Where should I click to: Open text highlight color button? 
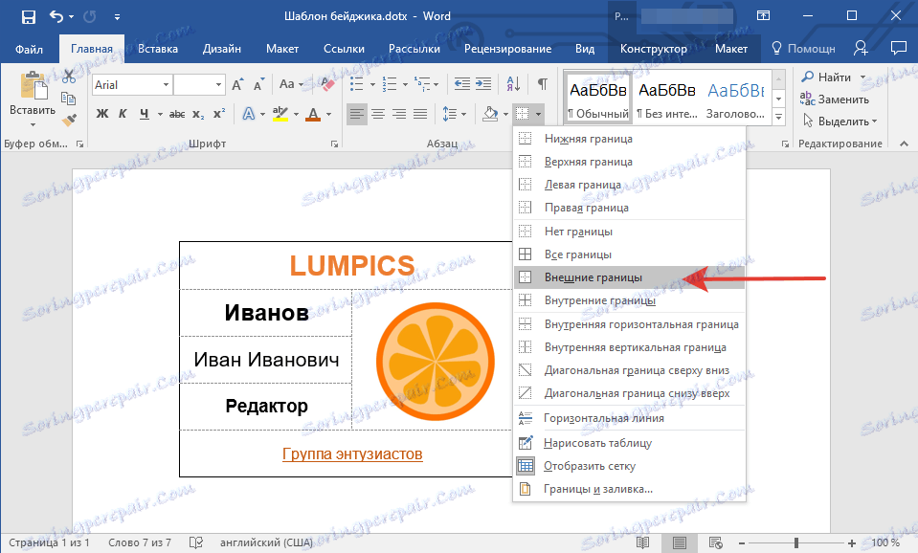tap(280, 114)
